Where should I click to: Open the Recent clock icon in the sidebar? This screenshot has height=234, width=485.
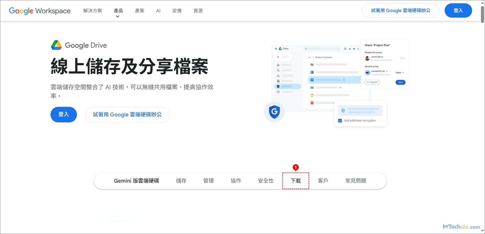[x=278, y=92]
